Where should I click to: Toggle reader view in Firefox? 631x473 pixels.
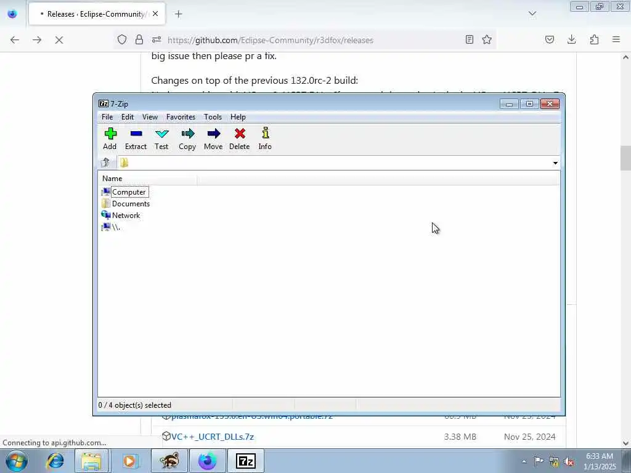click(469, 39)
